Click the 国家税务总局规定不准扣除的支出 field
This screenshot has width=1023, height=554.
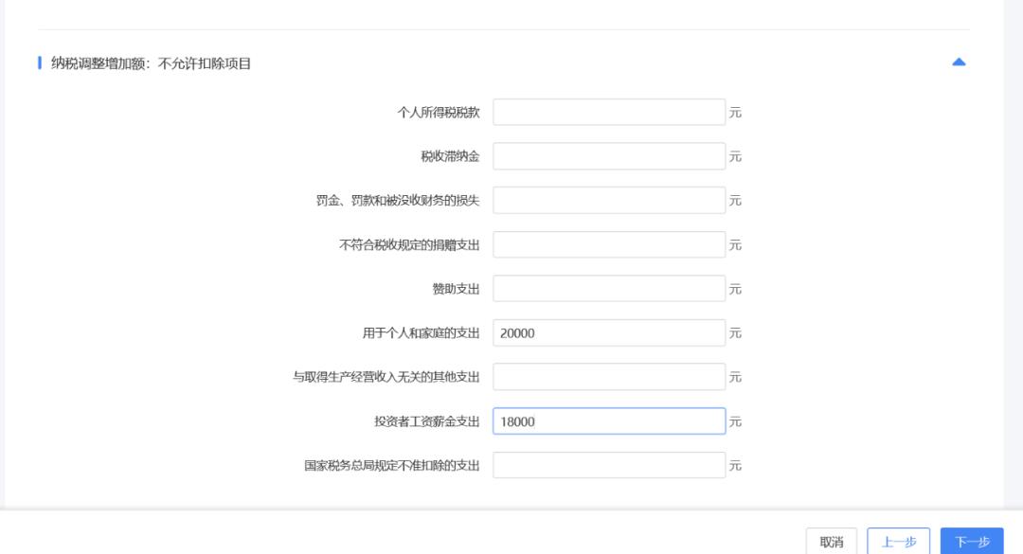click(x=609, y=465)
